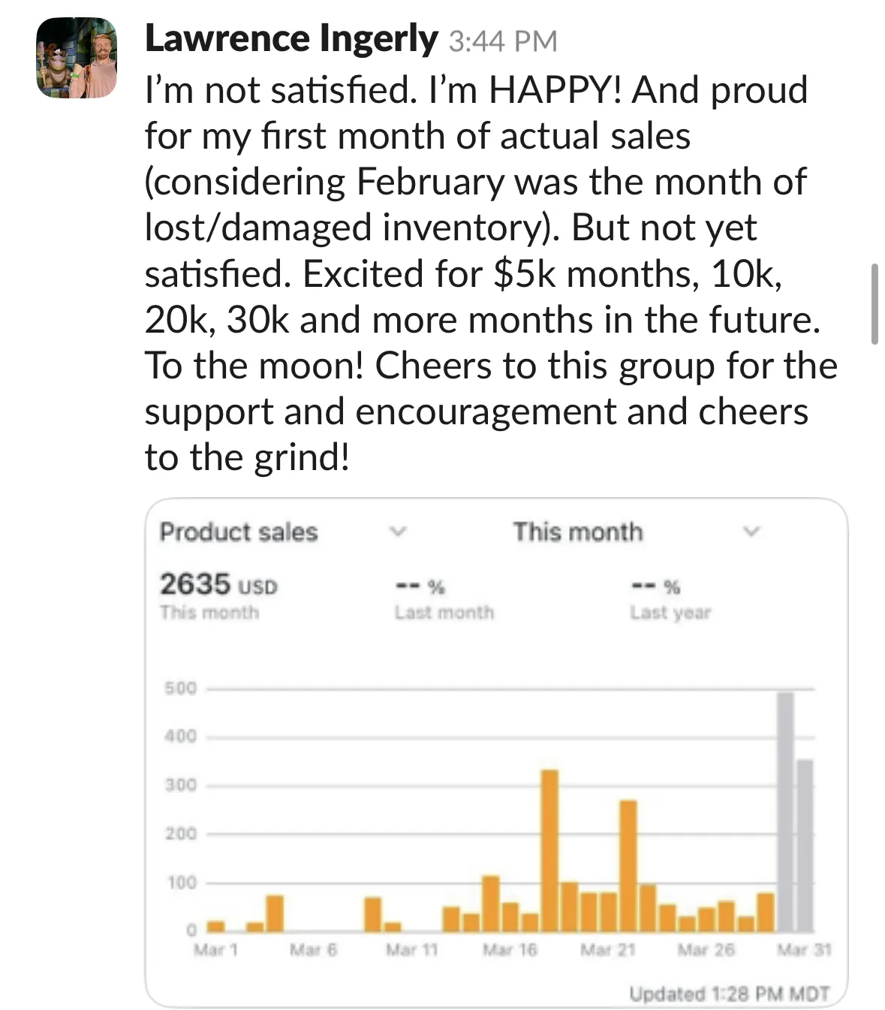Open Lawrence Ingerly's profile from his name

pyautogui.click(x=290, y=38)
